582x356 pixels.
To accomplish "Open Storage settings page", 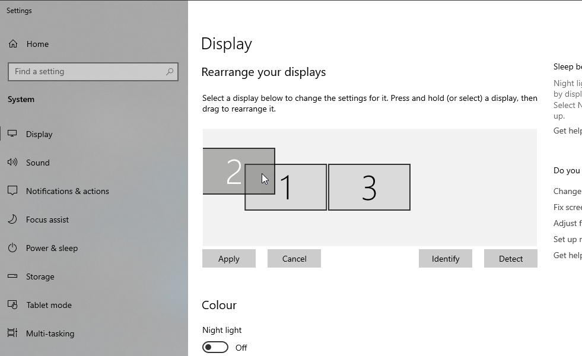I will point(40,276).
